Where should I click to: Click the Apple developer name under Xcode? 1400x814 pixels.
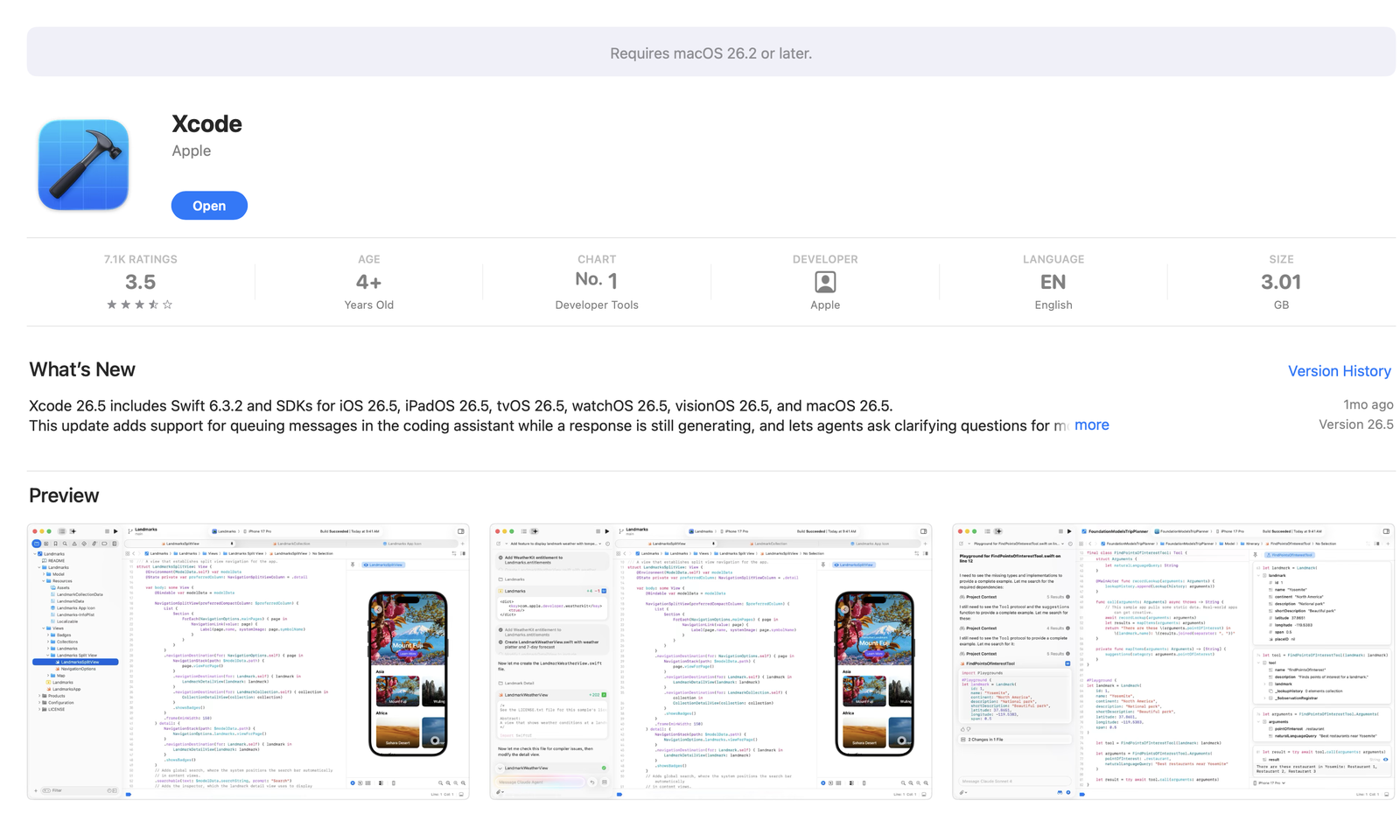click(x=191, y=151)
